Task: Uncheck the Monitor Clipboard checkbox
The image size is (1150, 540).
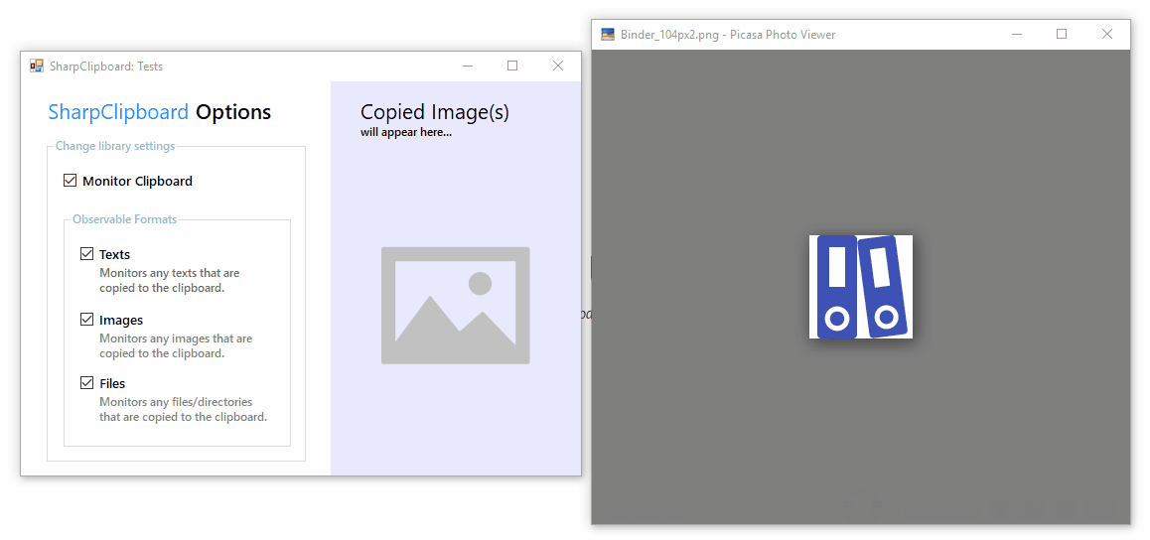Action: click(x=70, y=181)
